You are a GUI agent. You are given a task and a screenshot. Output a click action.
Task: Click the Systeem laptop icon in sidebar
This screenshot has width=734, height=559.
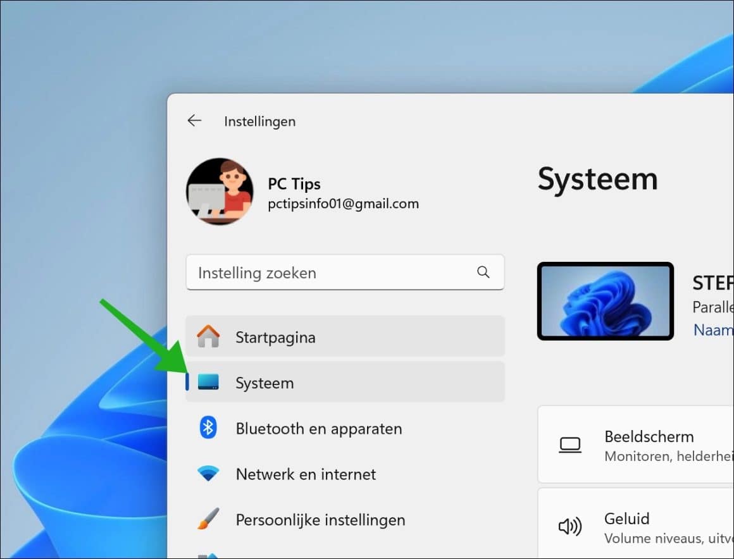pos(209,382)
